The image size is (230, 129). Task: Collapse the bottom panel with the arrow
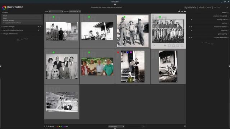point(115,128)
